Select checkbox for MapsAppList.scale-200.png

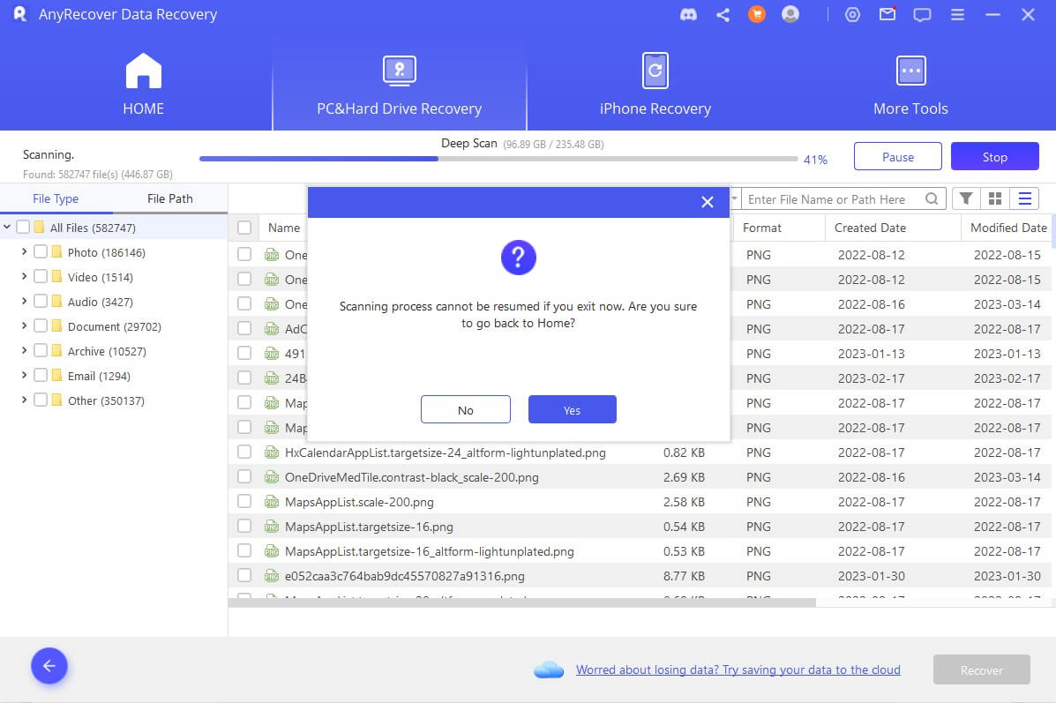[x=244, y=502]
